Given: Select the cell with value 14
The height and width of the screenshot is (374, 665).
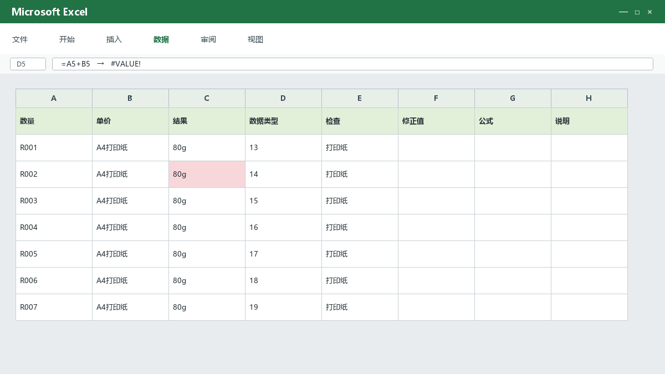Looking at the screenshot, I should (x=283, y=174).
